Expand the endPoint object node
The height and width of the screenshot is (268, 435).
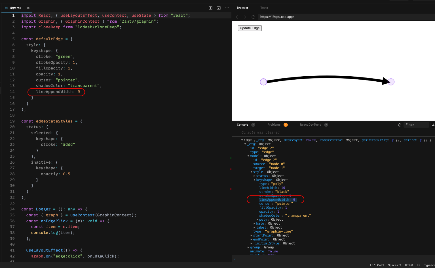(252, 239)
